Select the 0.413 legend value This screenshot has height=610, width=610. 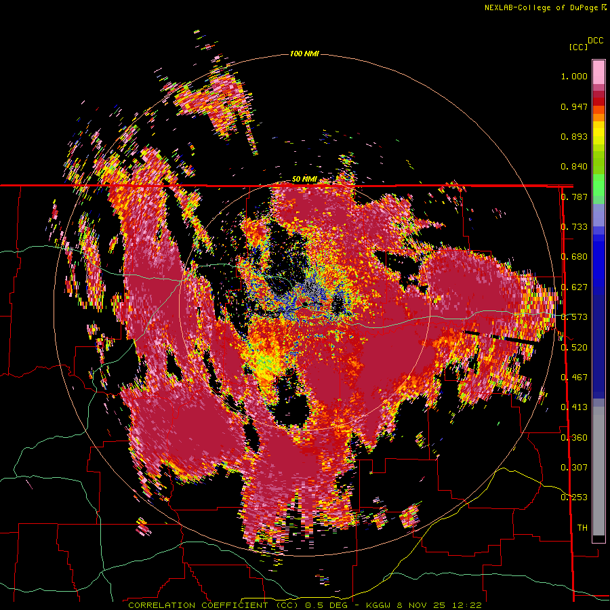(x=574, y=407)
